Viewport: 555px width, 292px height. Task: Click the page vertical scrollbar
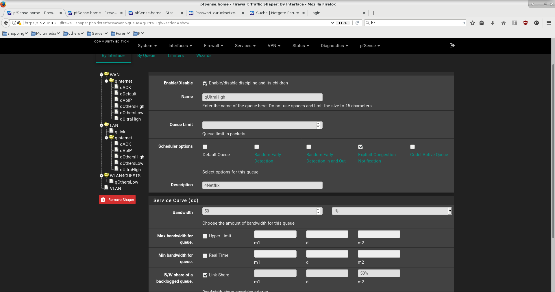[x=553, y=150]
